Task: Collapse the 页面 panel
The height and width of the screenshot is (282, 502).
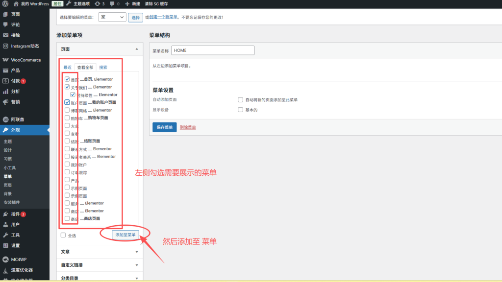Action: click(138, 49)
